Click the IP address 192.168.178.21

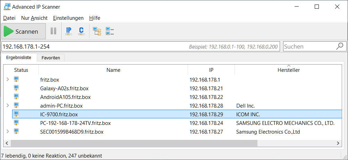206,88
